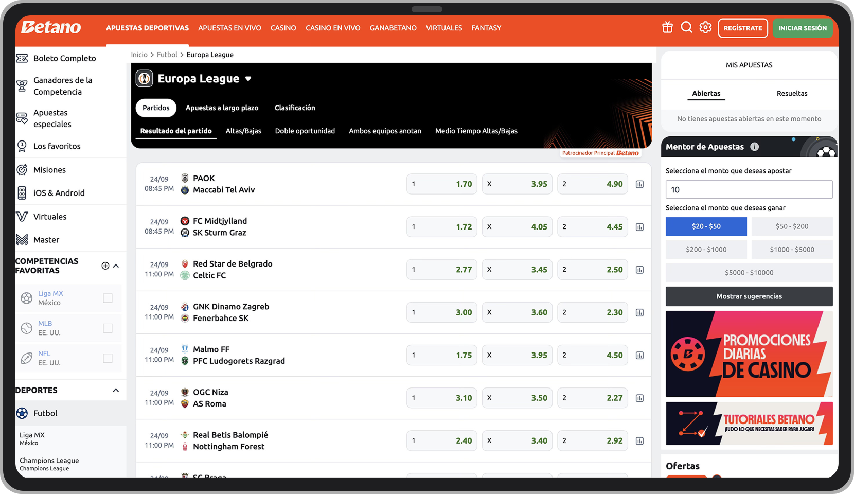Image resolution: width=854 pixels, height=494 pixels.
Task: Collapse Competencias Favoritas section
Action: click(116, 266)
